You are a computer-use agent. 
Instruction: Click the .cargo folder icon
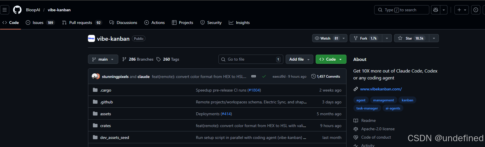(x=95, y=90)
